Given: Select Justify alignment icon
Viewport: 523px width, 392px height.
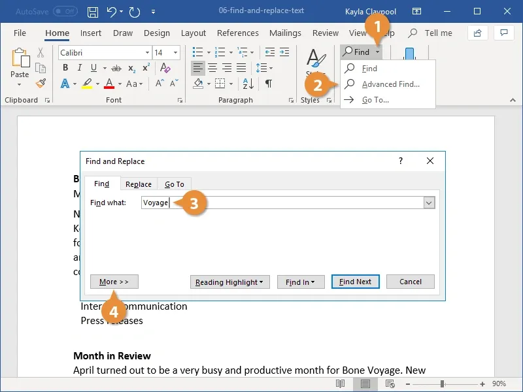Looking at the screenshot, I should click(x=241, y=68).
